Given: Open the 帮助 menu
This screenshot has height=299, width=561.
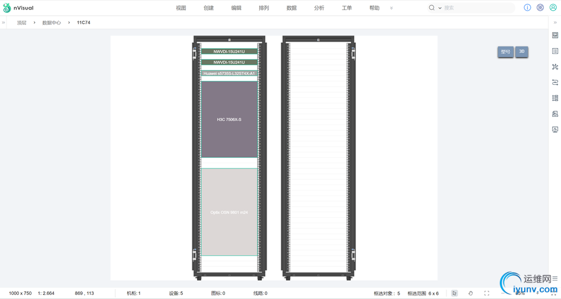Looking at the screenshot, I should click(374, 8).
